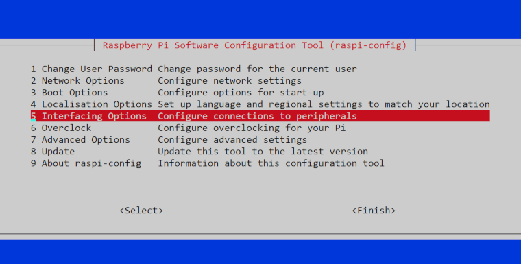Click the <Finish> button

click(x=374, y=211)
